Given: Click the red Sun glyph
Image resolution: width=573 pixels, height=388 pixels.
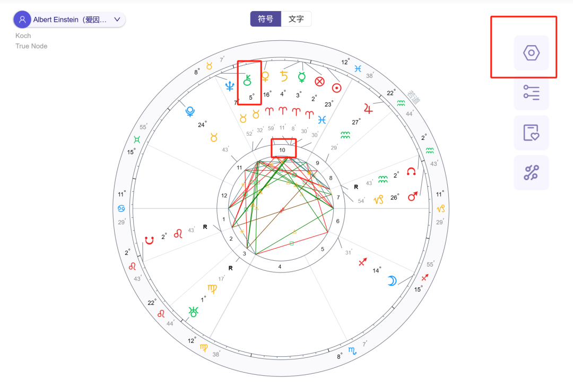Looking at the screenshot, I should 336,88.
